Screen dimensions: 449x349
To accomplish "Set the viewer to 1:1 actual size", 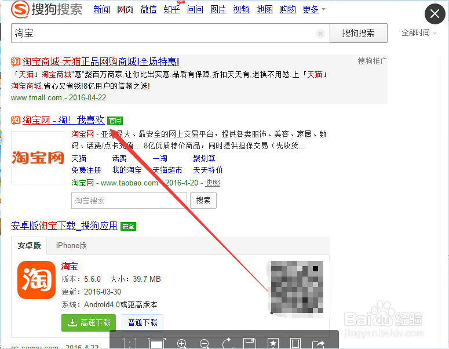I will coord(129,343).
